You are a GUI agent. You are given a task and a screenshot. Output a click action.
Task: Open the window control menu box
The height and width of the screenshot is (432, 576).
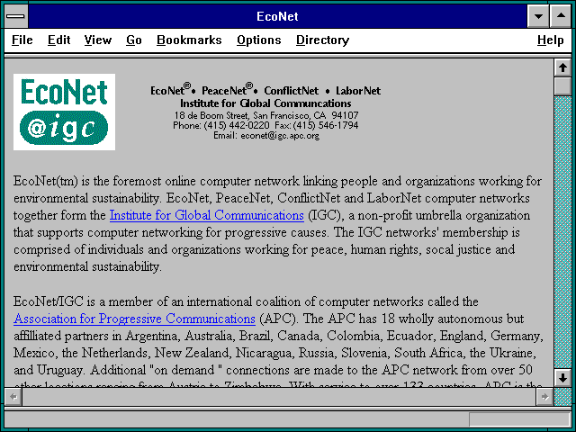click(x=16, y=16)
